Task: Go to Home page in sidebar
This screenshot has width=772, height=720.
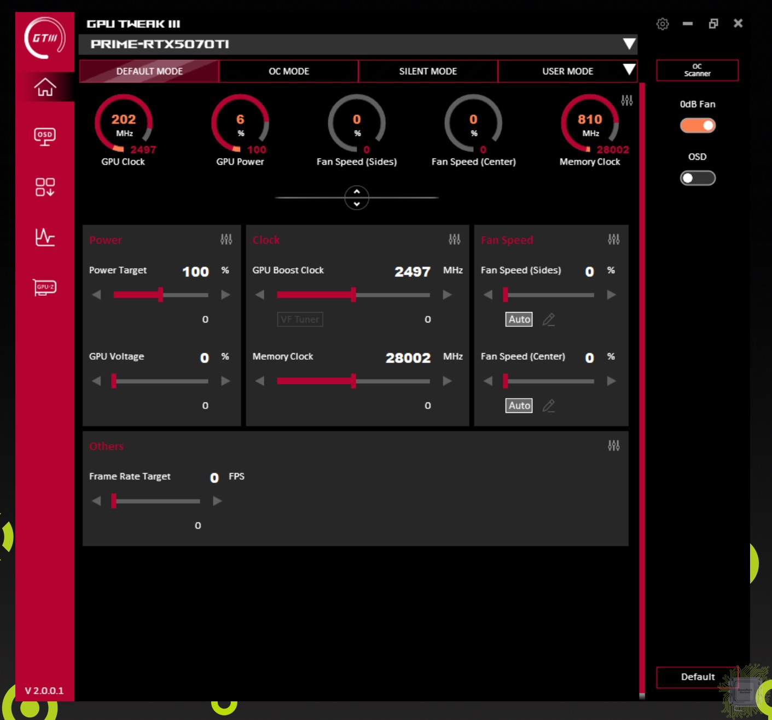Action: 45,87
